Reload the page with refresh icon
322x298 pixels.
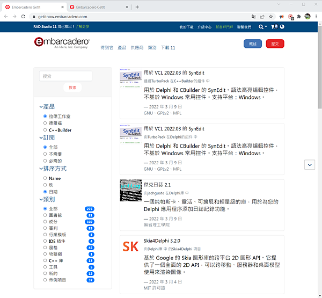23,17
